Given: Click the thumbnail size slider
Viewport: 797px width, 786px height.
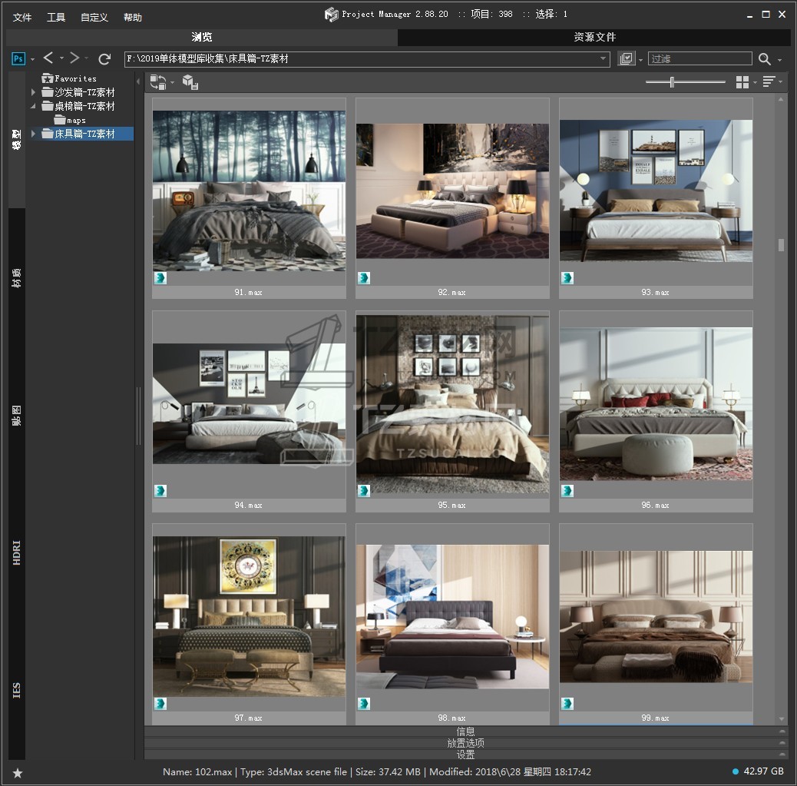Looking at the screenshot, I should tap(672, 82).
